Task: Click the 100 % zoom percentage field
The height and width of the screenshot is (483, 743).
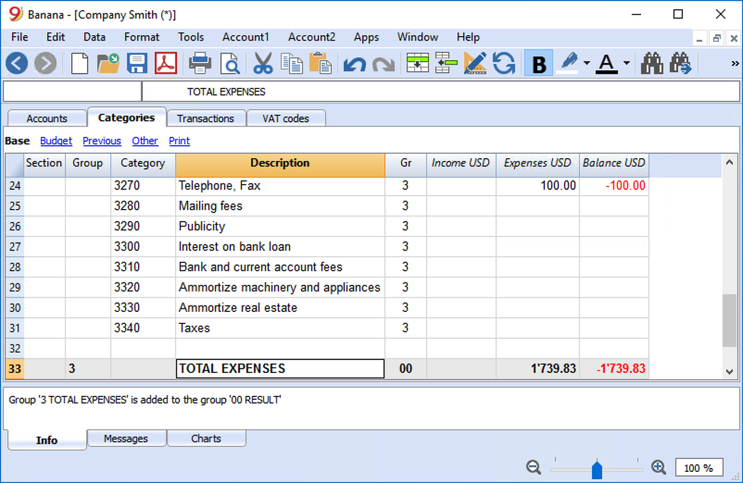Action: coord(699,468)
